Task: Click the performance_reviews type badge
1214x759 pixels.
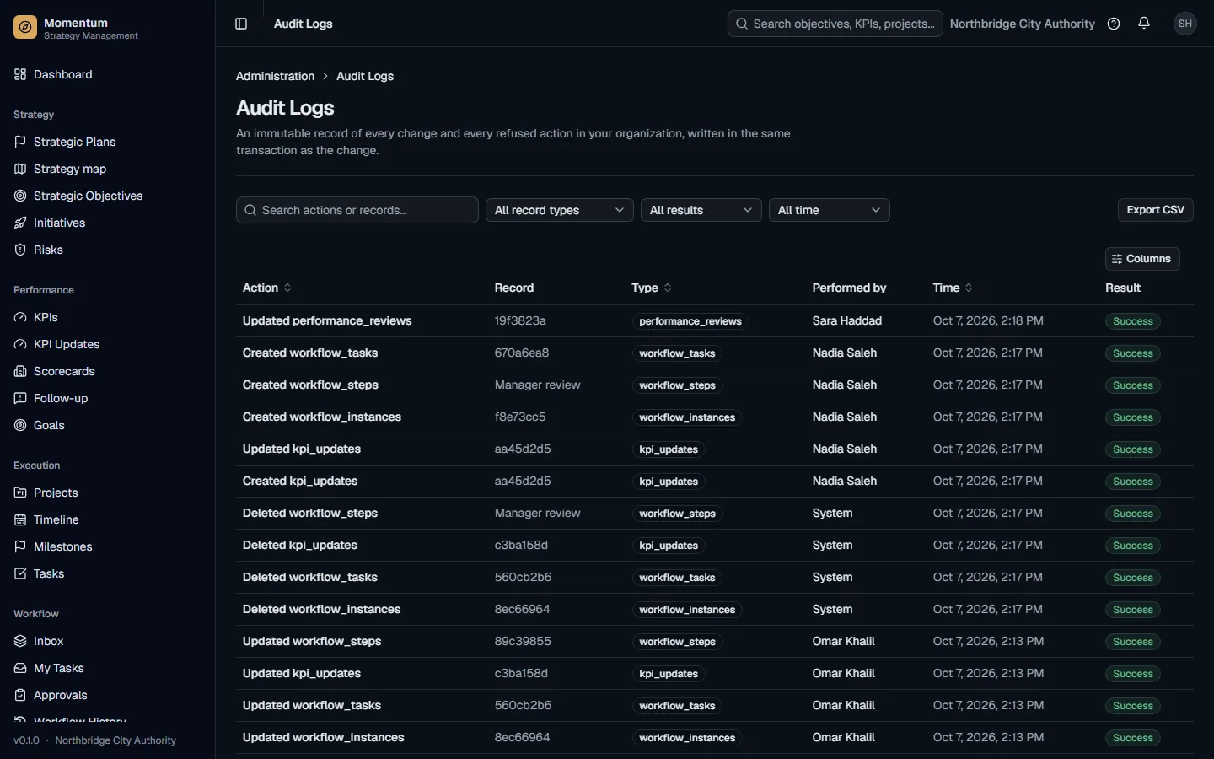Action: [690, 321]
